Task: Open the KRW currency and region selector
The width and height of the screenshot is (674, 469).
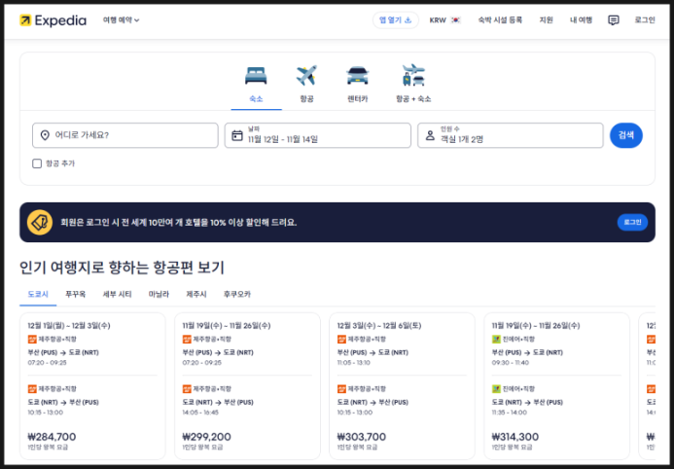Action: point(444,20)
